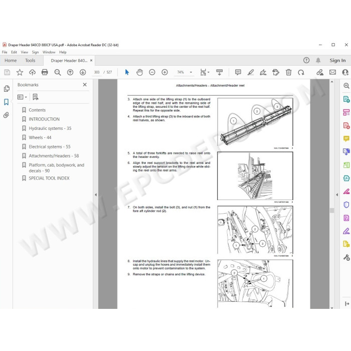Open bookmark options dropdown

(x=22, y=97)
